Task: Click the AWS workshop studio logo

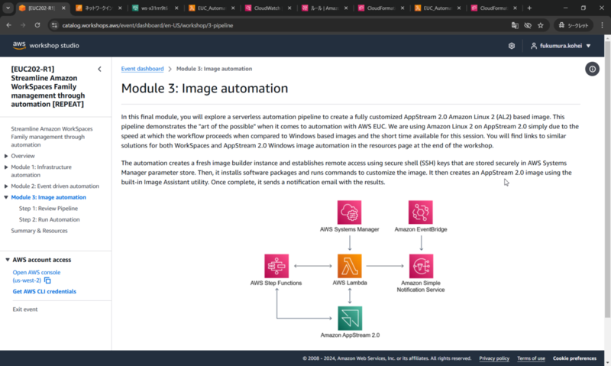Action: click(46, 46)
